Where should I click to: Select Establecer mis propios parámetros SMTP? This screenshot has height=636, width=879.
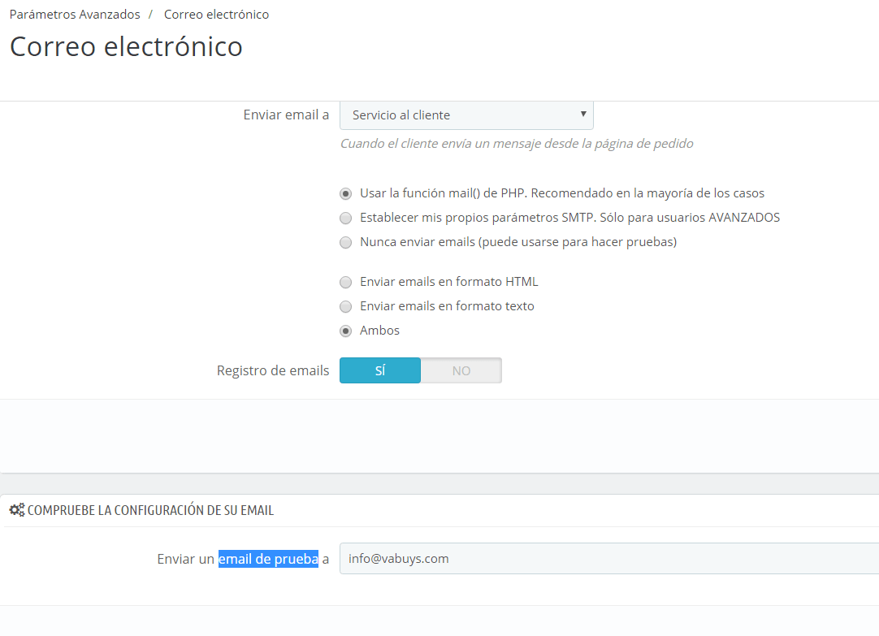coord(346,218)
